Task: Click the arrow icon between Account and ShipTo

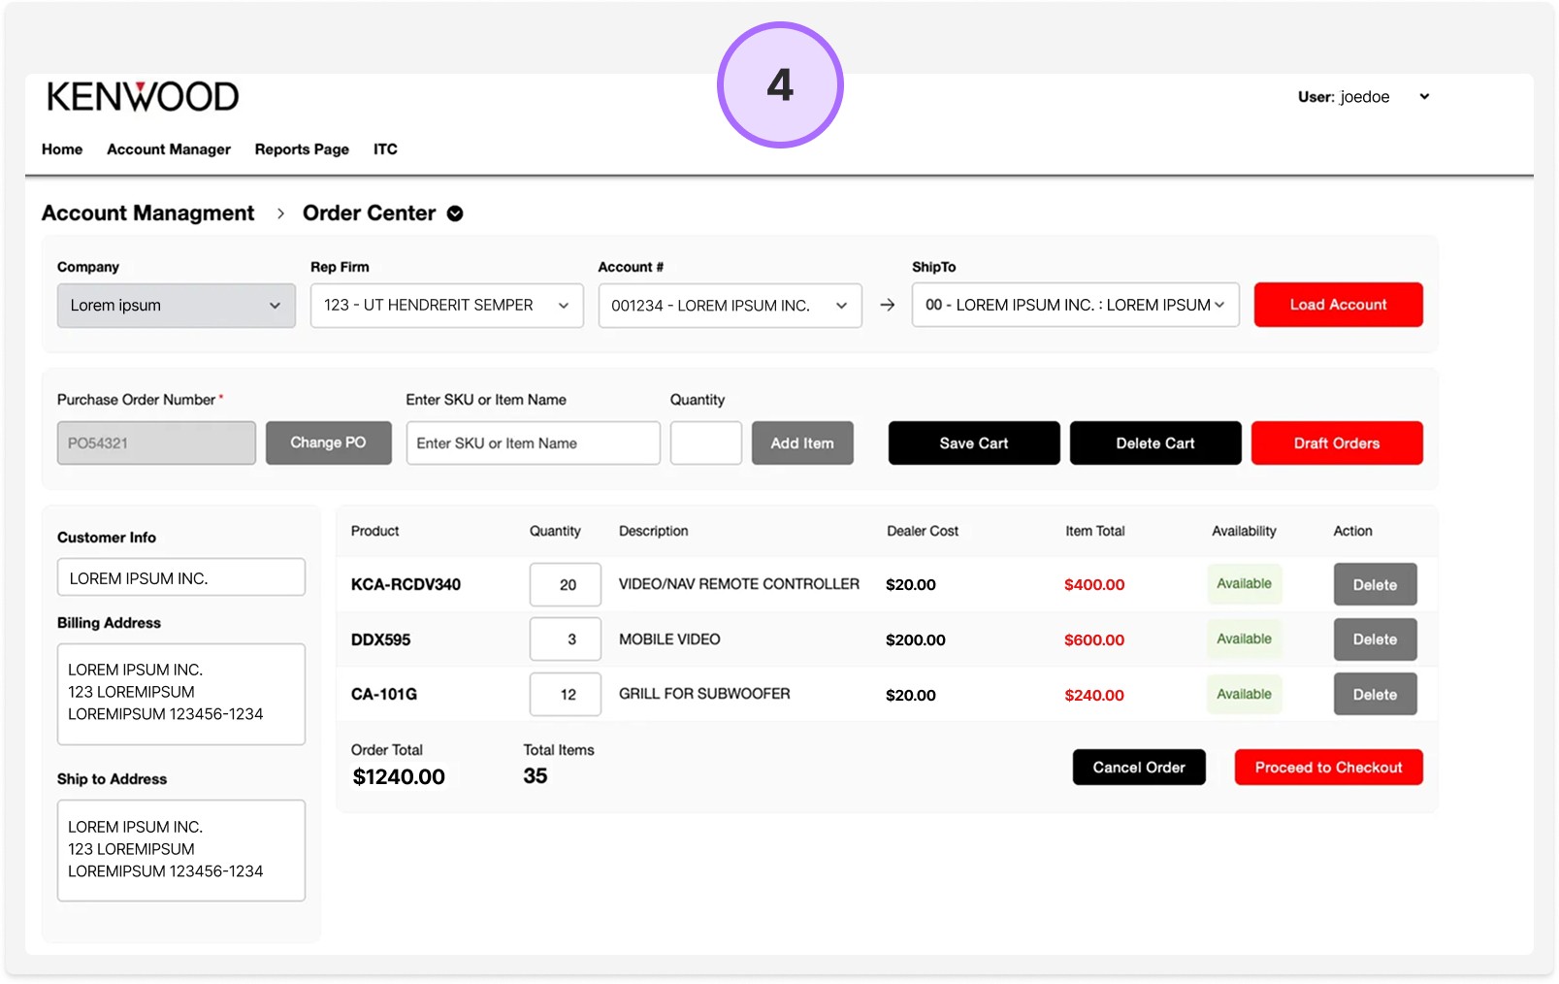Action: [887, 305]
